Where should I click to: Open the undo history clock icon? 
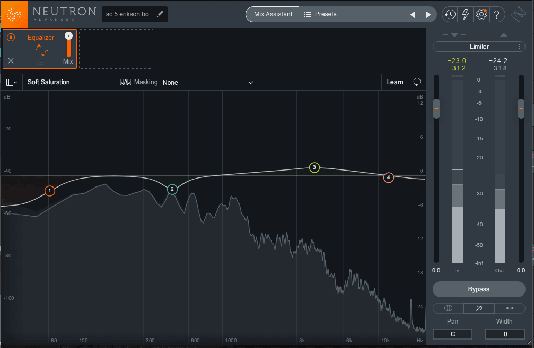click(x=450, y=14)
